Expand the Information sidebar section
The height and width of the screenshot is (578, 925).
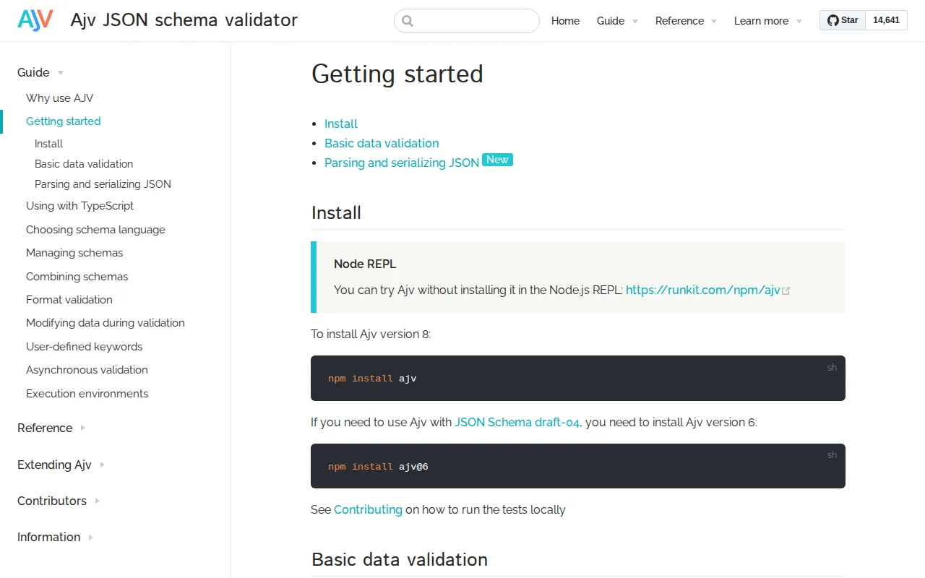click(x=55, y=537)
